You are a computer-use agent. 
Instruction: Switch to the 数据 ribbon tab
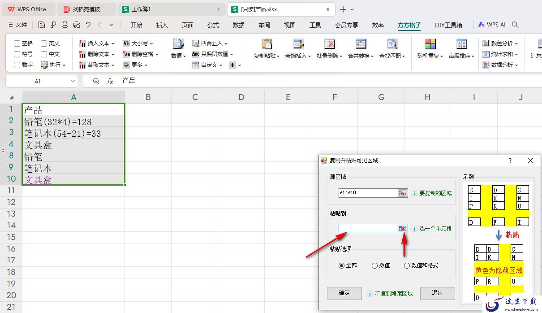[239, 25]
